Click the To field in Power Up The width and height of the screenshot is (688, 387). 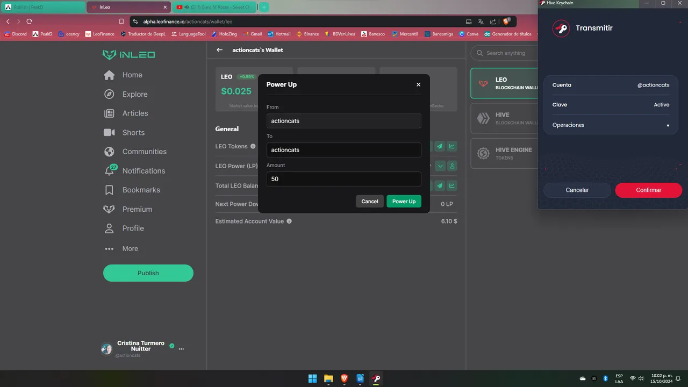pyautogui.click(x=344, y=150)
